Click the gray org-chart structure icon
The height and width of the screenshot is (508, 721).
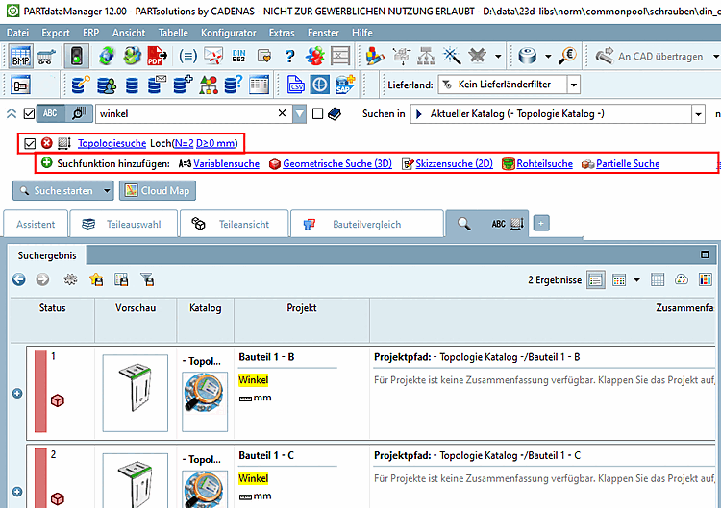pos(426,56)
